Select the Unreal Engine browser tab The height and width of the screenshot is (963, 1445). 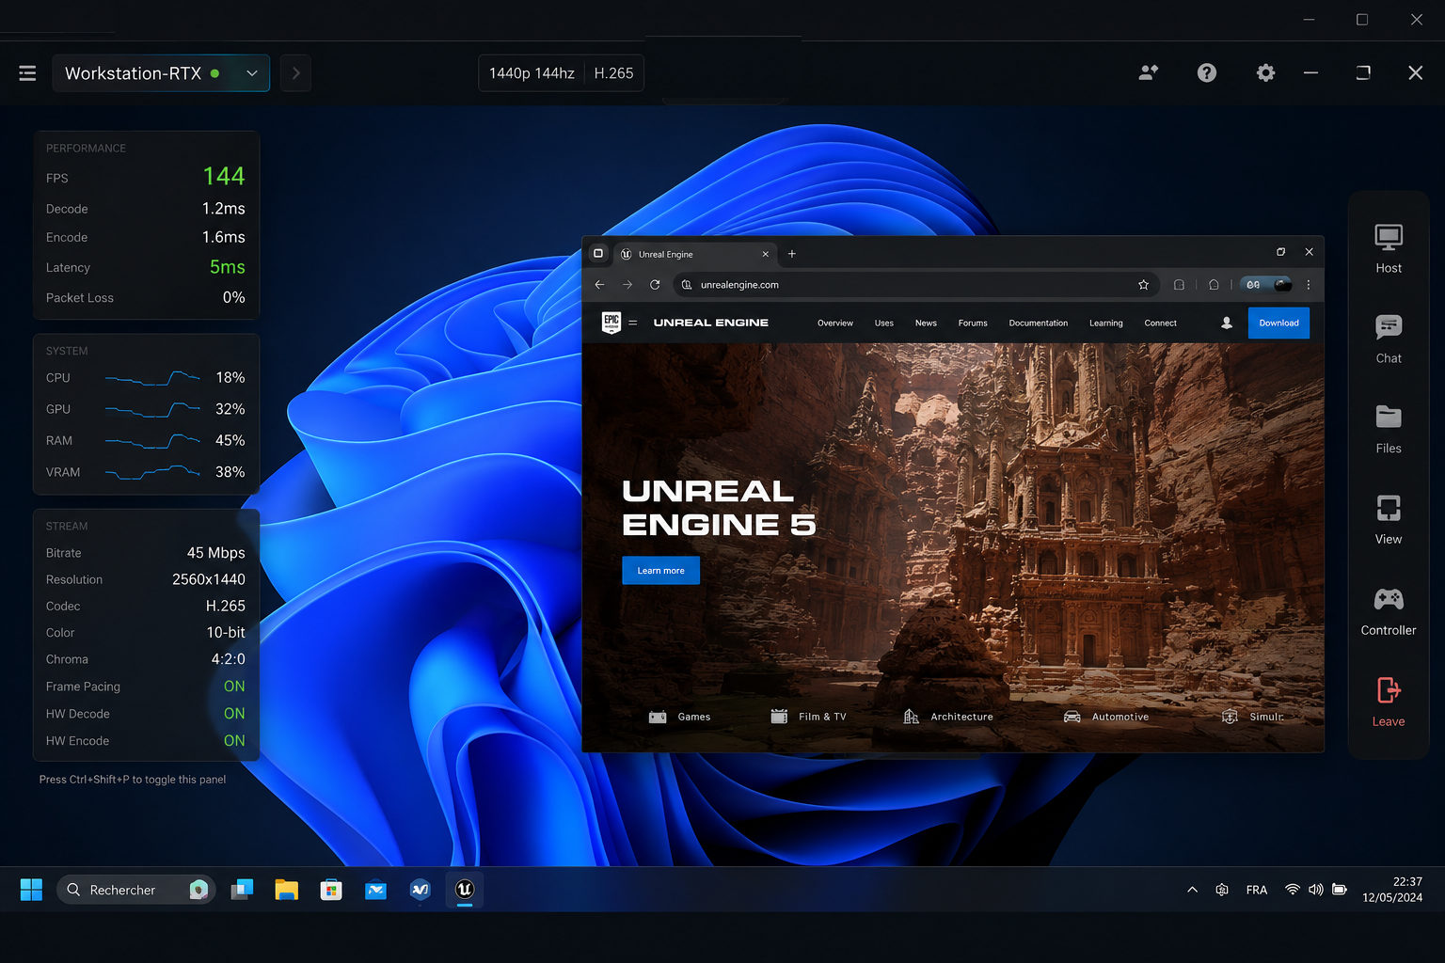[x=694, y=254]
